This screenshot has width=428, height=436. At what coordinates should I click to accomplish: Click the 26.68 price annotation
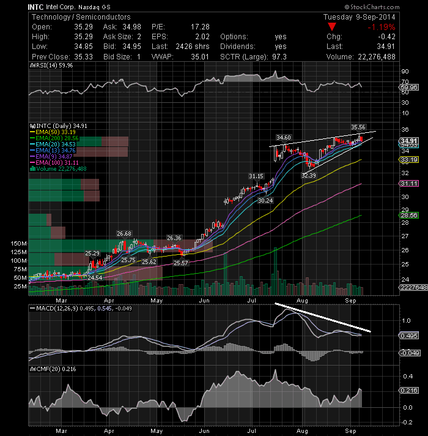point(124,233)
